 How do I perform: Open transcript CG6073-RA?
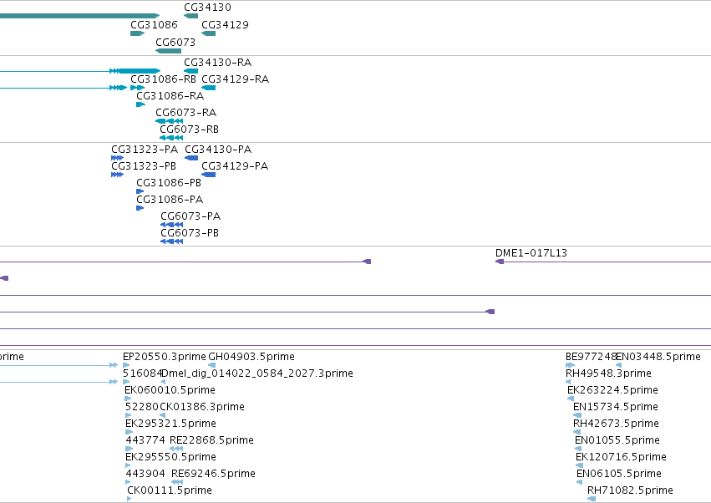(169, 121)
